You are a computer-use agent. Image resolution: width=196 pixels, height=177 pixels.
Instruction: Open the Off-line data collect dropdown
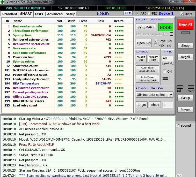[x=154, y=95]
